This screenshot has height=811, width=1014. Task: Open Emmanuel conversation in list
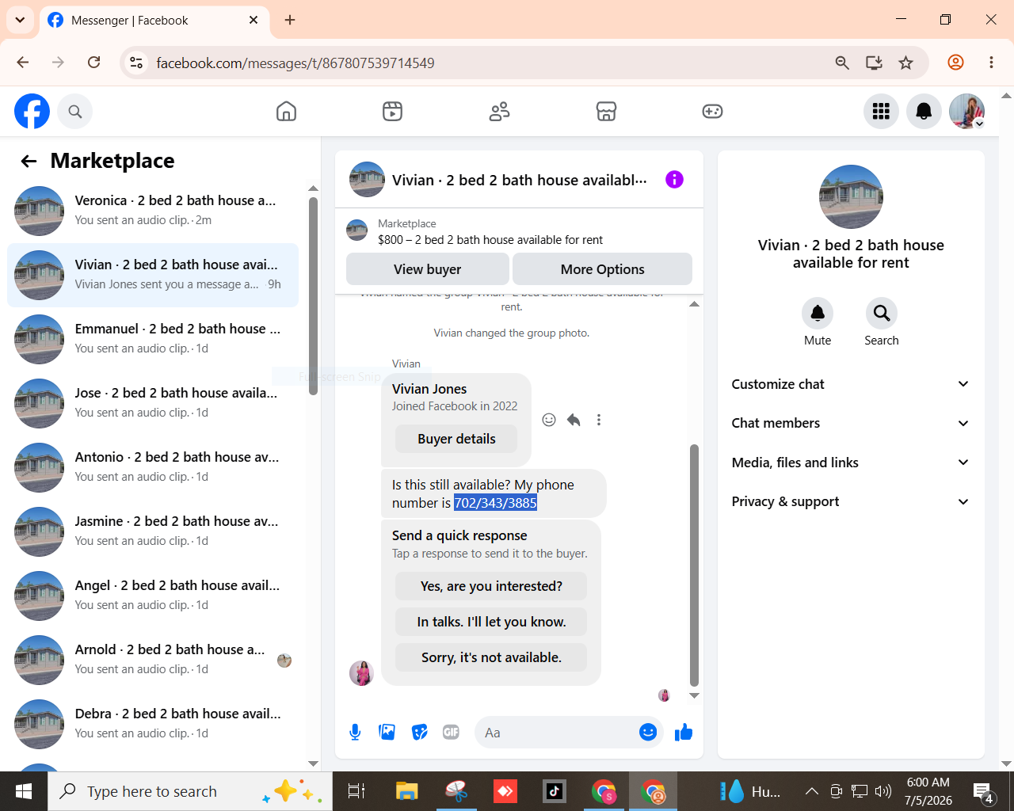(x=153, y=339)
